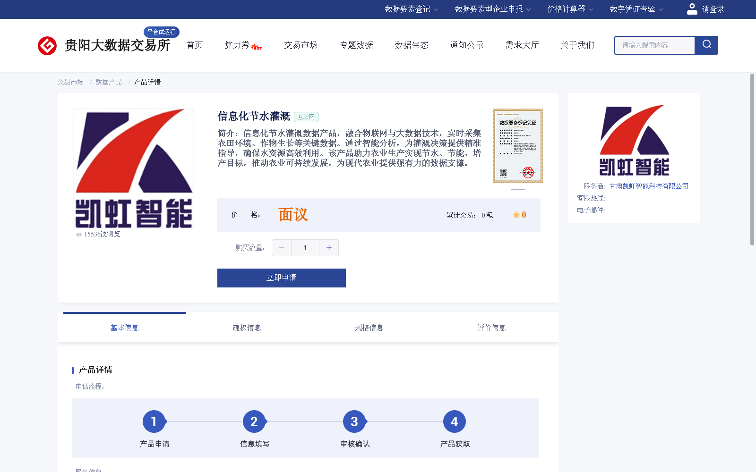Open 通知公示 navigation item
The image size is (756, 472).
(x=467, y=45)
